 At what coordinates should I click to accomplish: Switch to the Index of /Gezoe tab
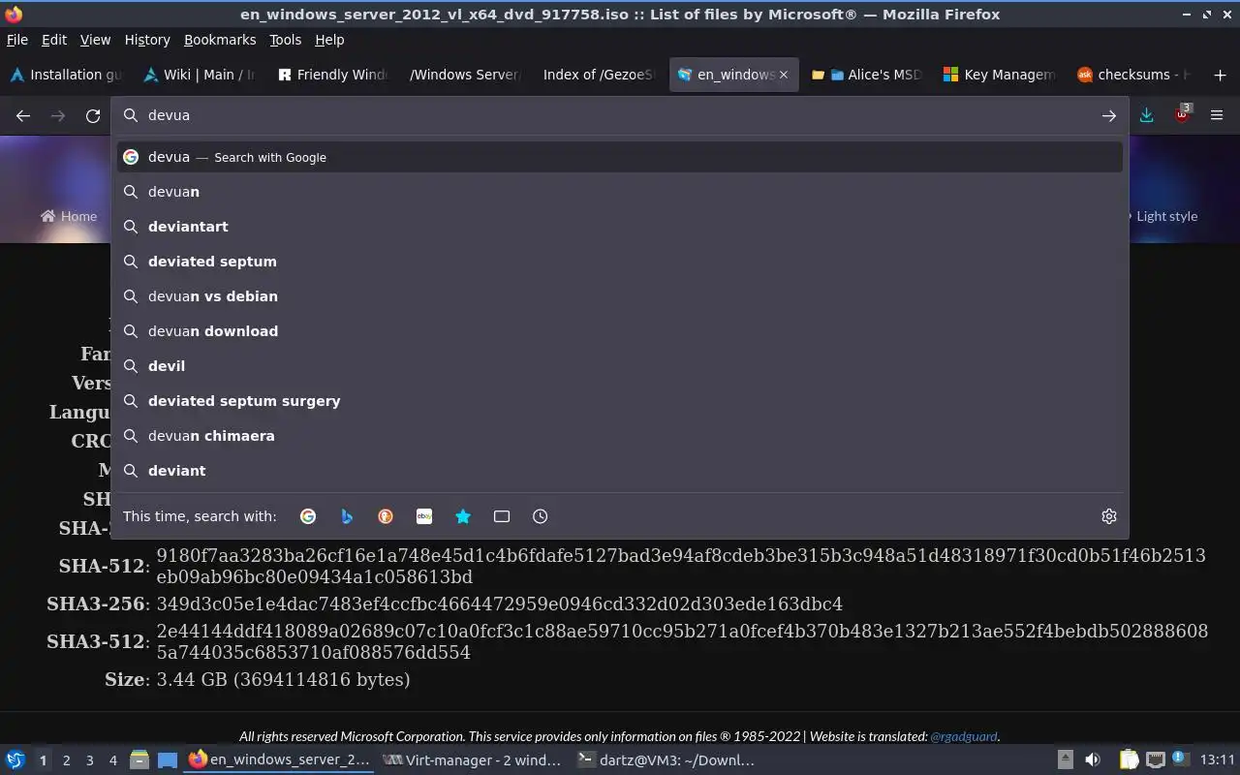(599, 75)
